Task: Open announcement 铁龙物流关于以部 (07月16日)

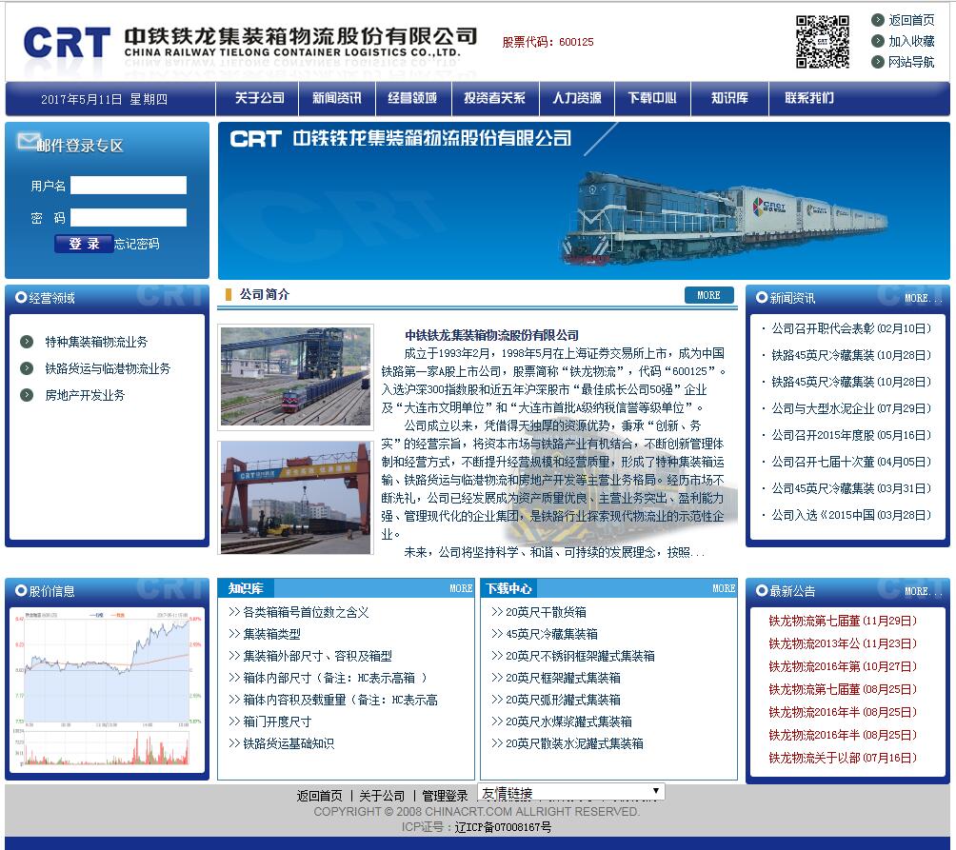Action: 844,758
